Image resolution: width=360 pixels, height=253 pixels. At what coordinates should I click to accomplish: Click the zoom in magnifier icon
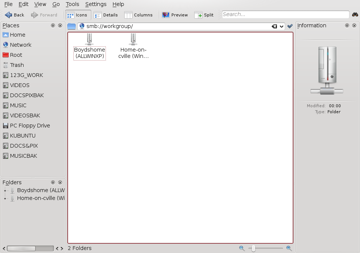click(x=289, y=248)
